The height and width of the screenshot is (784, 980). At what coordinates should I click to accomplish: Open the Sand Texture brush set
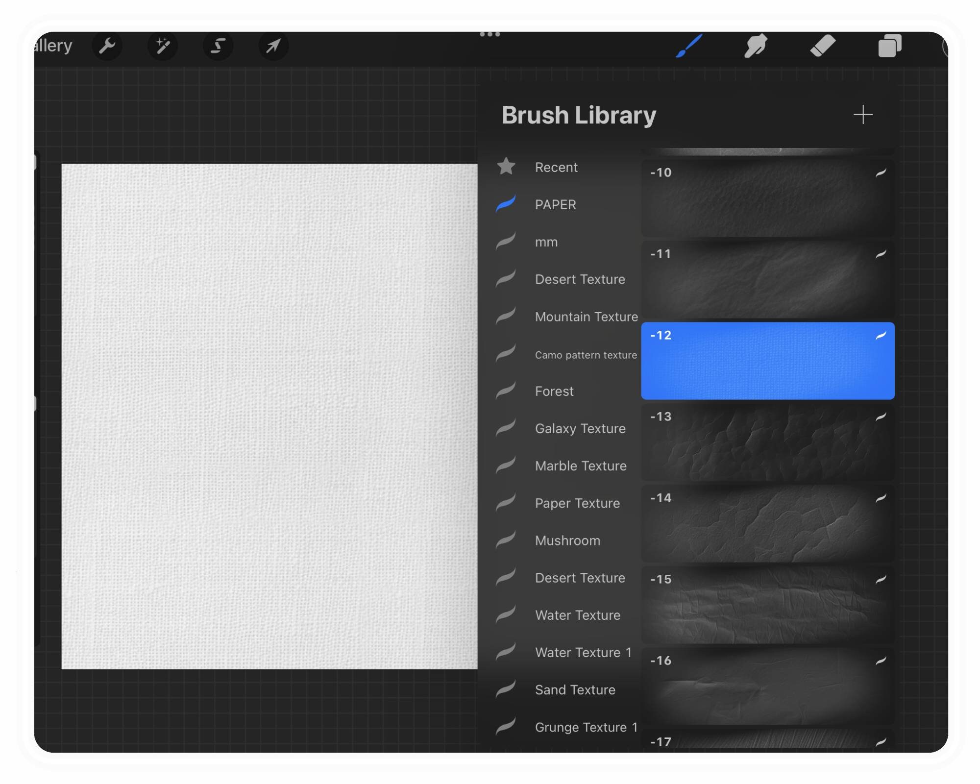pyautogui.click(x=575, y=690)
